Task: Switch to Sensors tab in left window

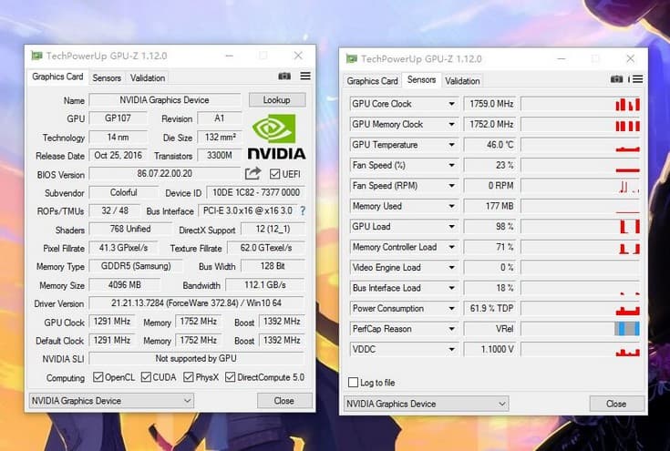Action: 107,78
